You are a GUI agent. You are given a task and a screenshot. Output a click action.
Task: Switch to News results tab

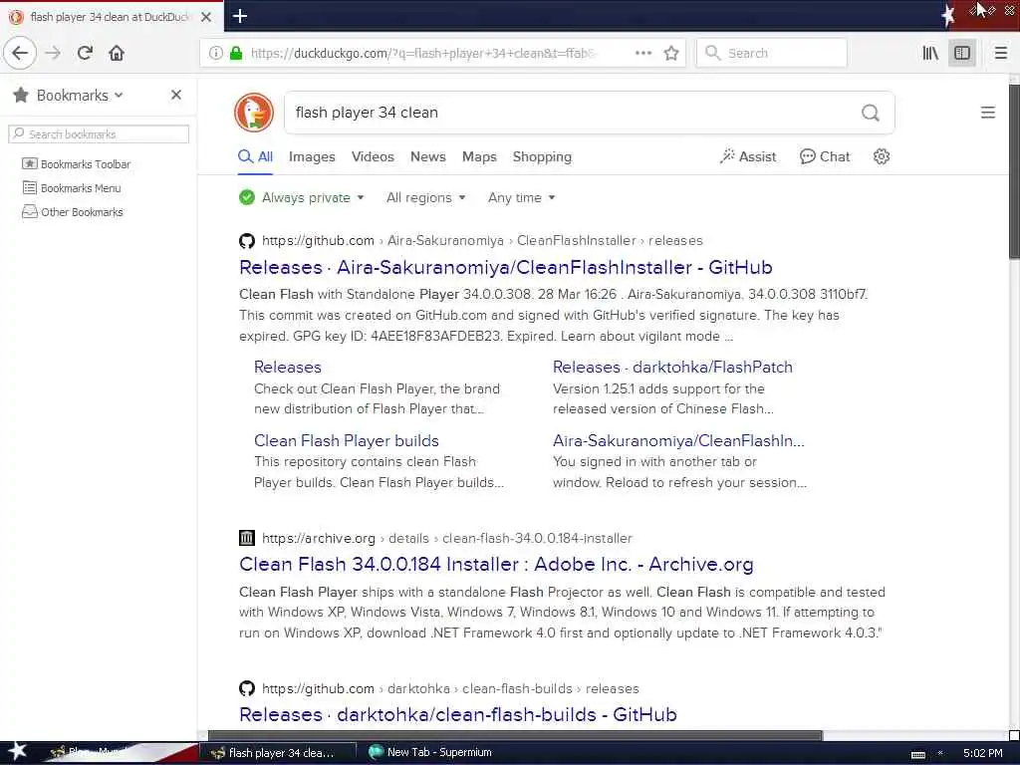(428, 156)
